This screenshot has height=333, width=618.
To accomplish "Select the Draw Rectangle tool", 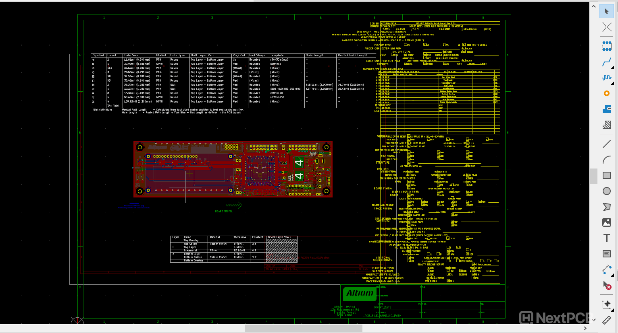I will [607, 175].
